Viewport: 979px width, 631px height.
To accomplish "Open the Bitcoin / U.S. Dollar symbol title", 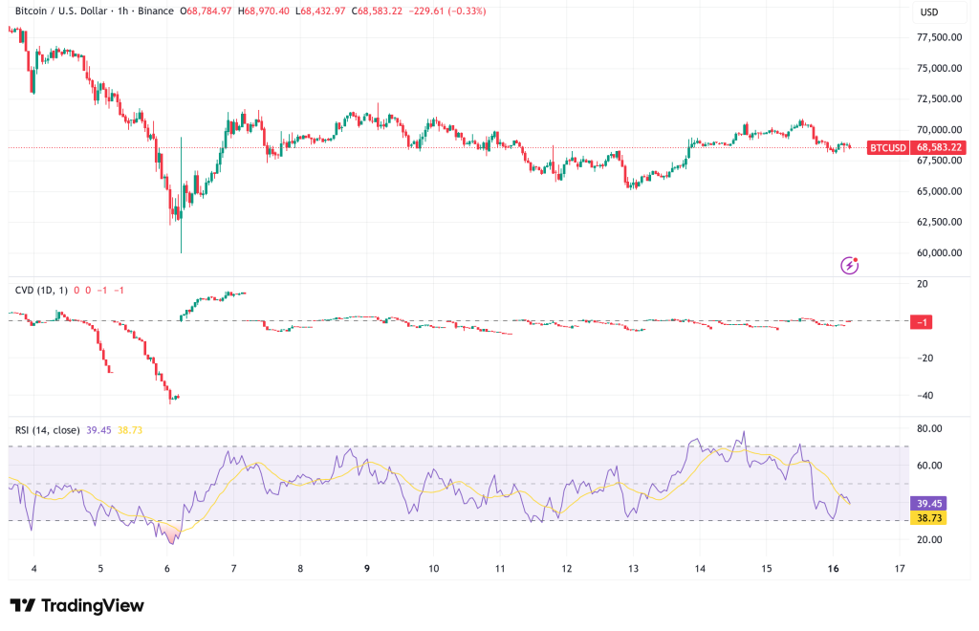I will (x=62, y=13).
